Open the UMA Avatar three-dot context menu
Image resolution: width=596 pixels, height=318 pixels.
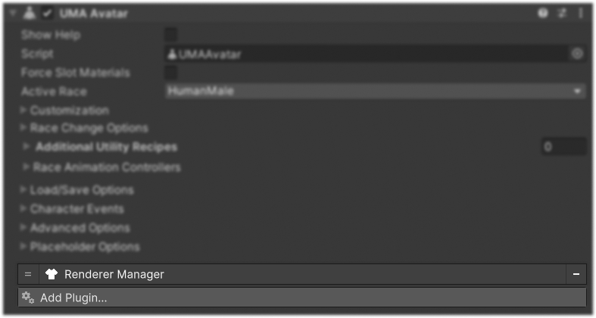581,14
